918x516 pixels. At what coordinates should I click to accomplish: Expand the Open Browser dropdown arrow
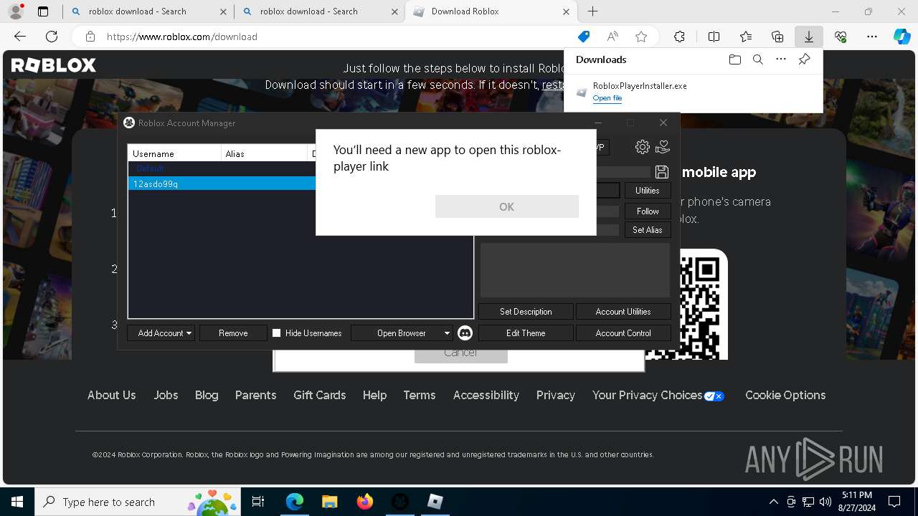click(447, 333)
